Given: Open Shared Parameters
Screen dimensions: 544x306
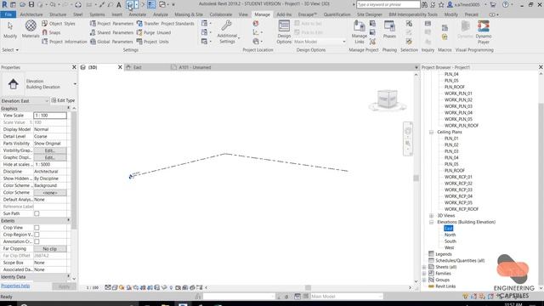Looking at the screenshot, I should [111, 32].
